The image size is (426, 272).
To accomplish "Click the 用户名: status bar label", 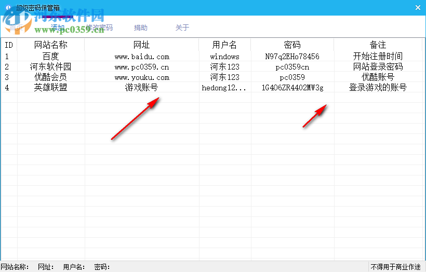I will 74,267.
